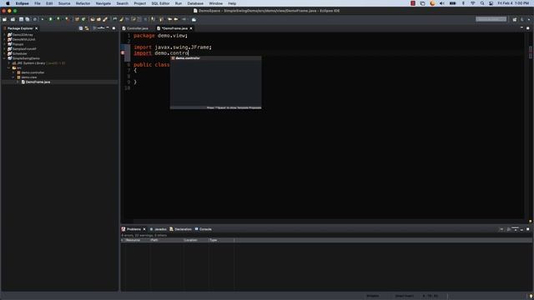Expand the SampleFromAP project

coord(4,49)
